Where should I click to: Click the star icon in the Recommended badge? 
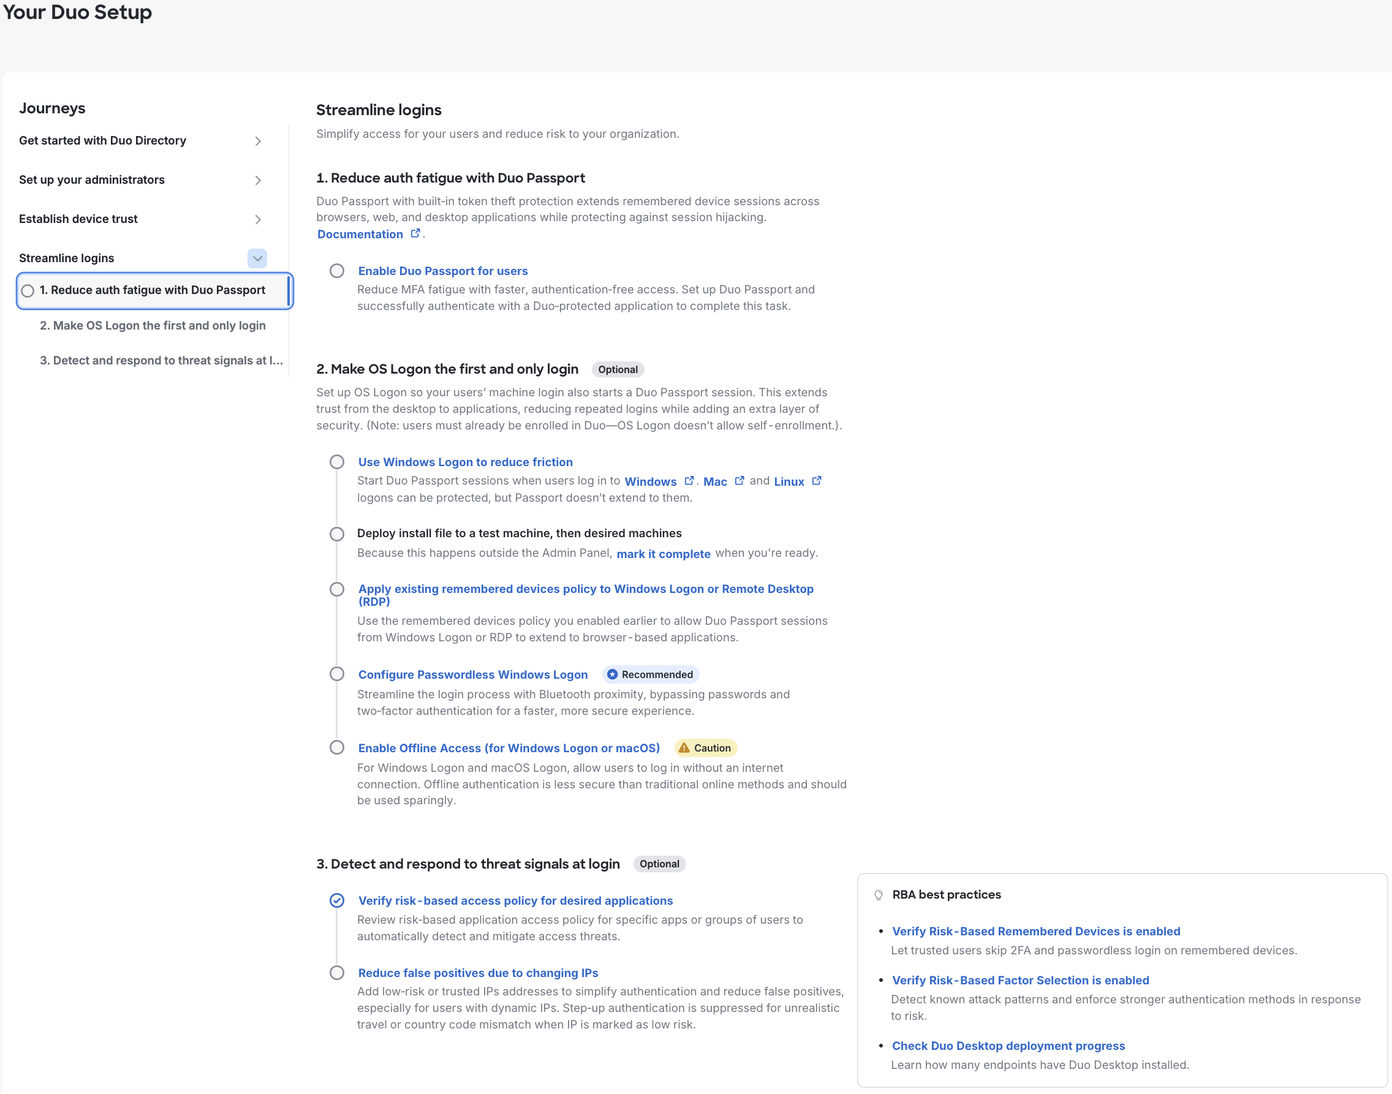coord(613,674)
